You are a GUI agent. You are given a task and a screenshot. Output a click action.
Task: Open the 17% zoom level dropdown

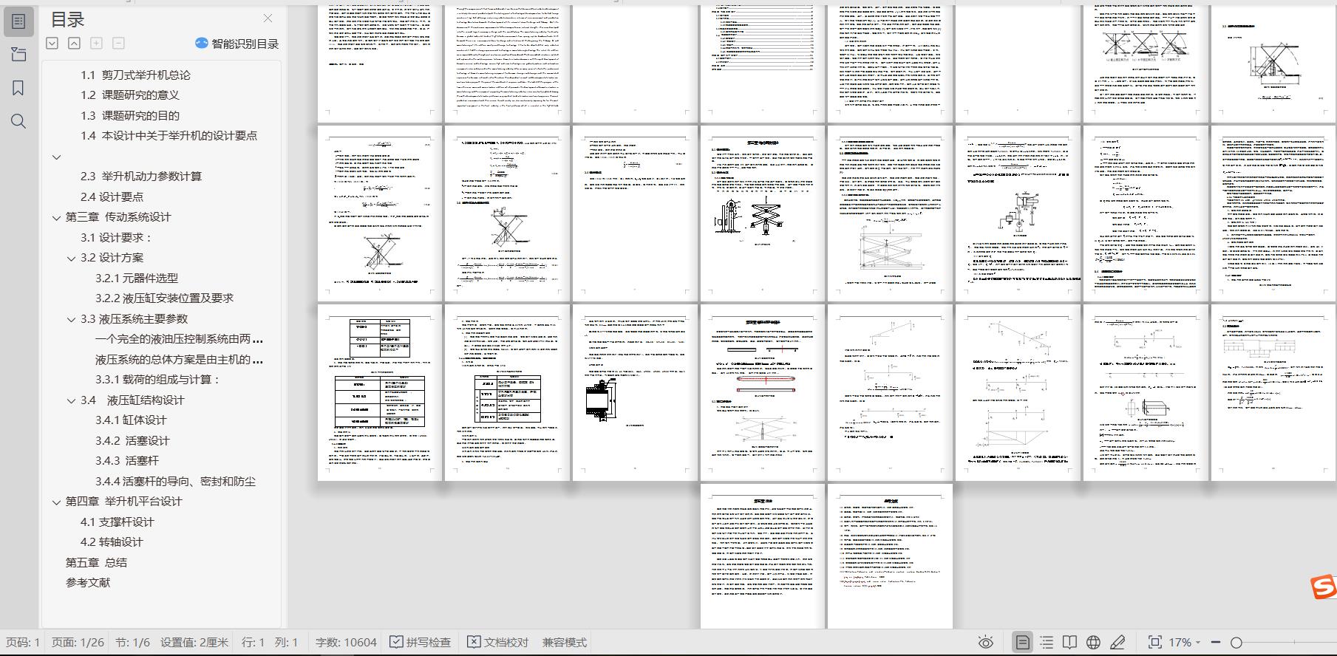(1185, 642)
